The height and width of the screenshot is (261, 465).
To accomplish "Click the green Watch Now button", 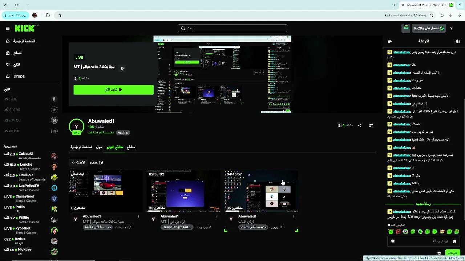I will (x=113, y=90).
